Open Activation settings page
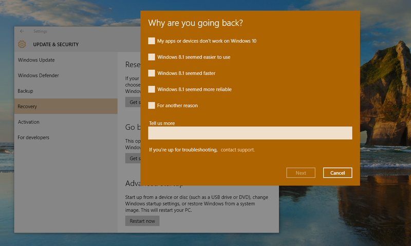Viewport: 411px width, 246px height. click(x=66, y=122)
